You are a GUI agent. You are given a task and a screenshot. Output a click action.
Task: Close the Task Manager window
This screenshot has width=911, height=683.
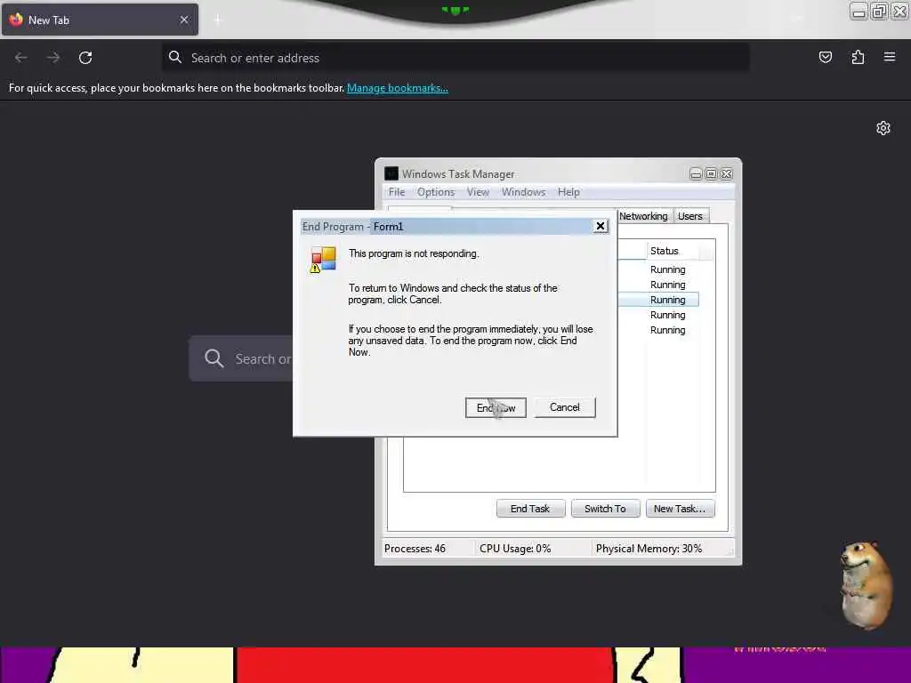click(726, 173)
